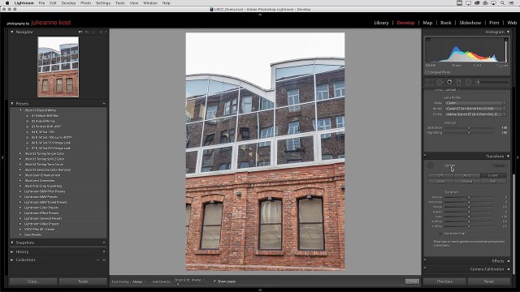The width and height of the screenshot is (520, 292).
Task: Clear history with the X icon
Action: pyautogui.click(x=104, y=251)
